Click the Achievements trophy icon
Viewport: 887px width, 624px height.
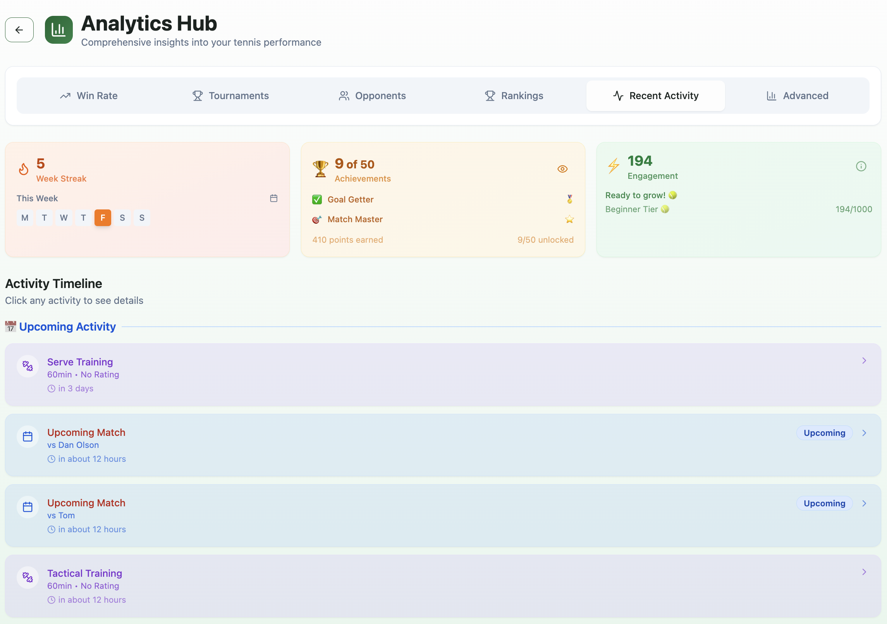pos(320,169)
